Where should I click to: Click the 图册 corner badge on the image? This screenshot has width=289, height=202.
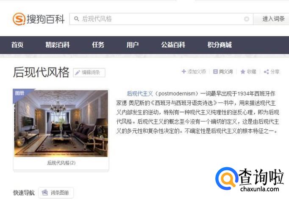click(20, 93)
